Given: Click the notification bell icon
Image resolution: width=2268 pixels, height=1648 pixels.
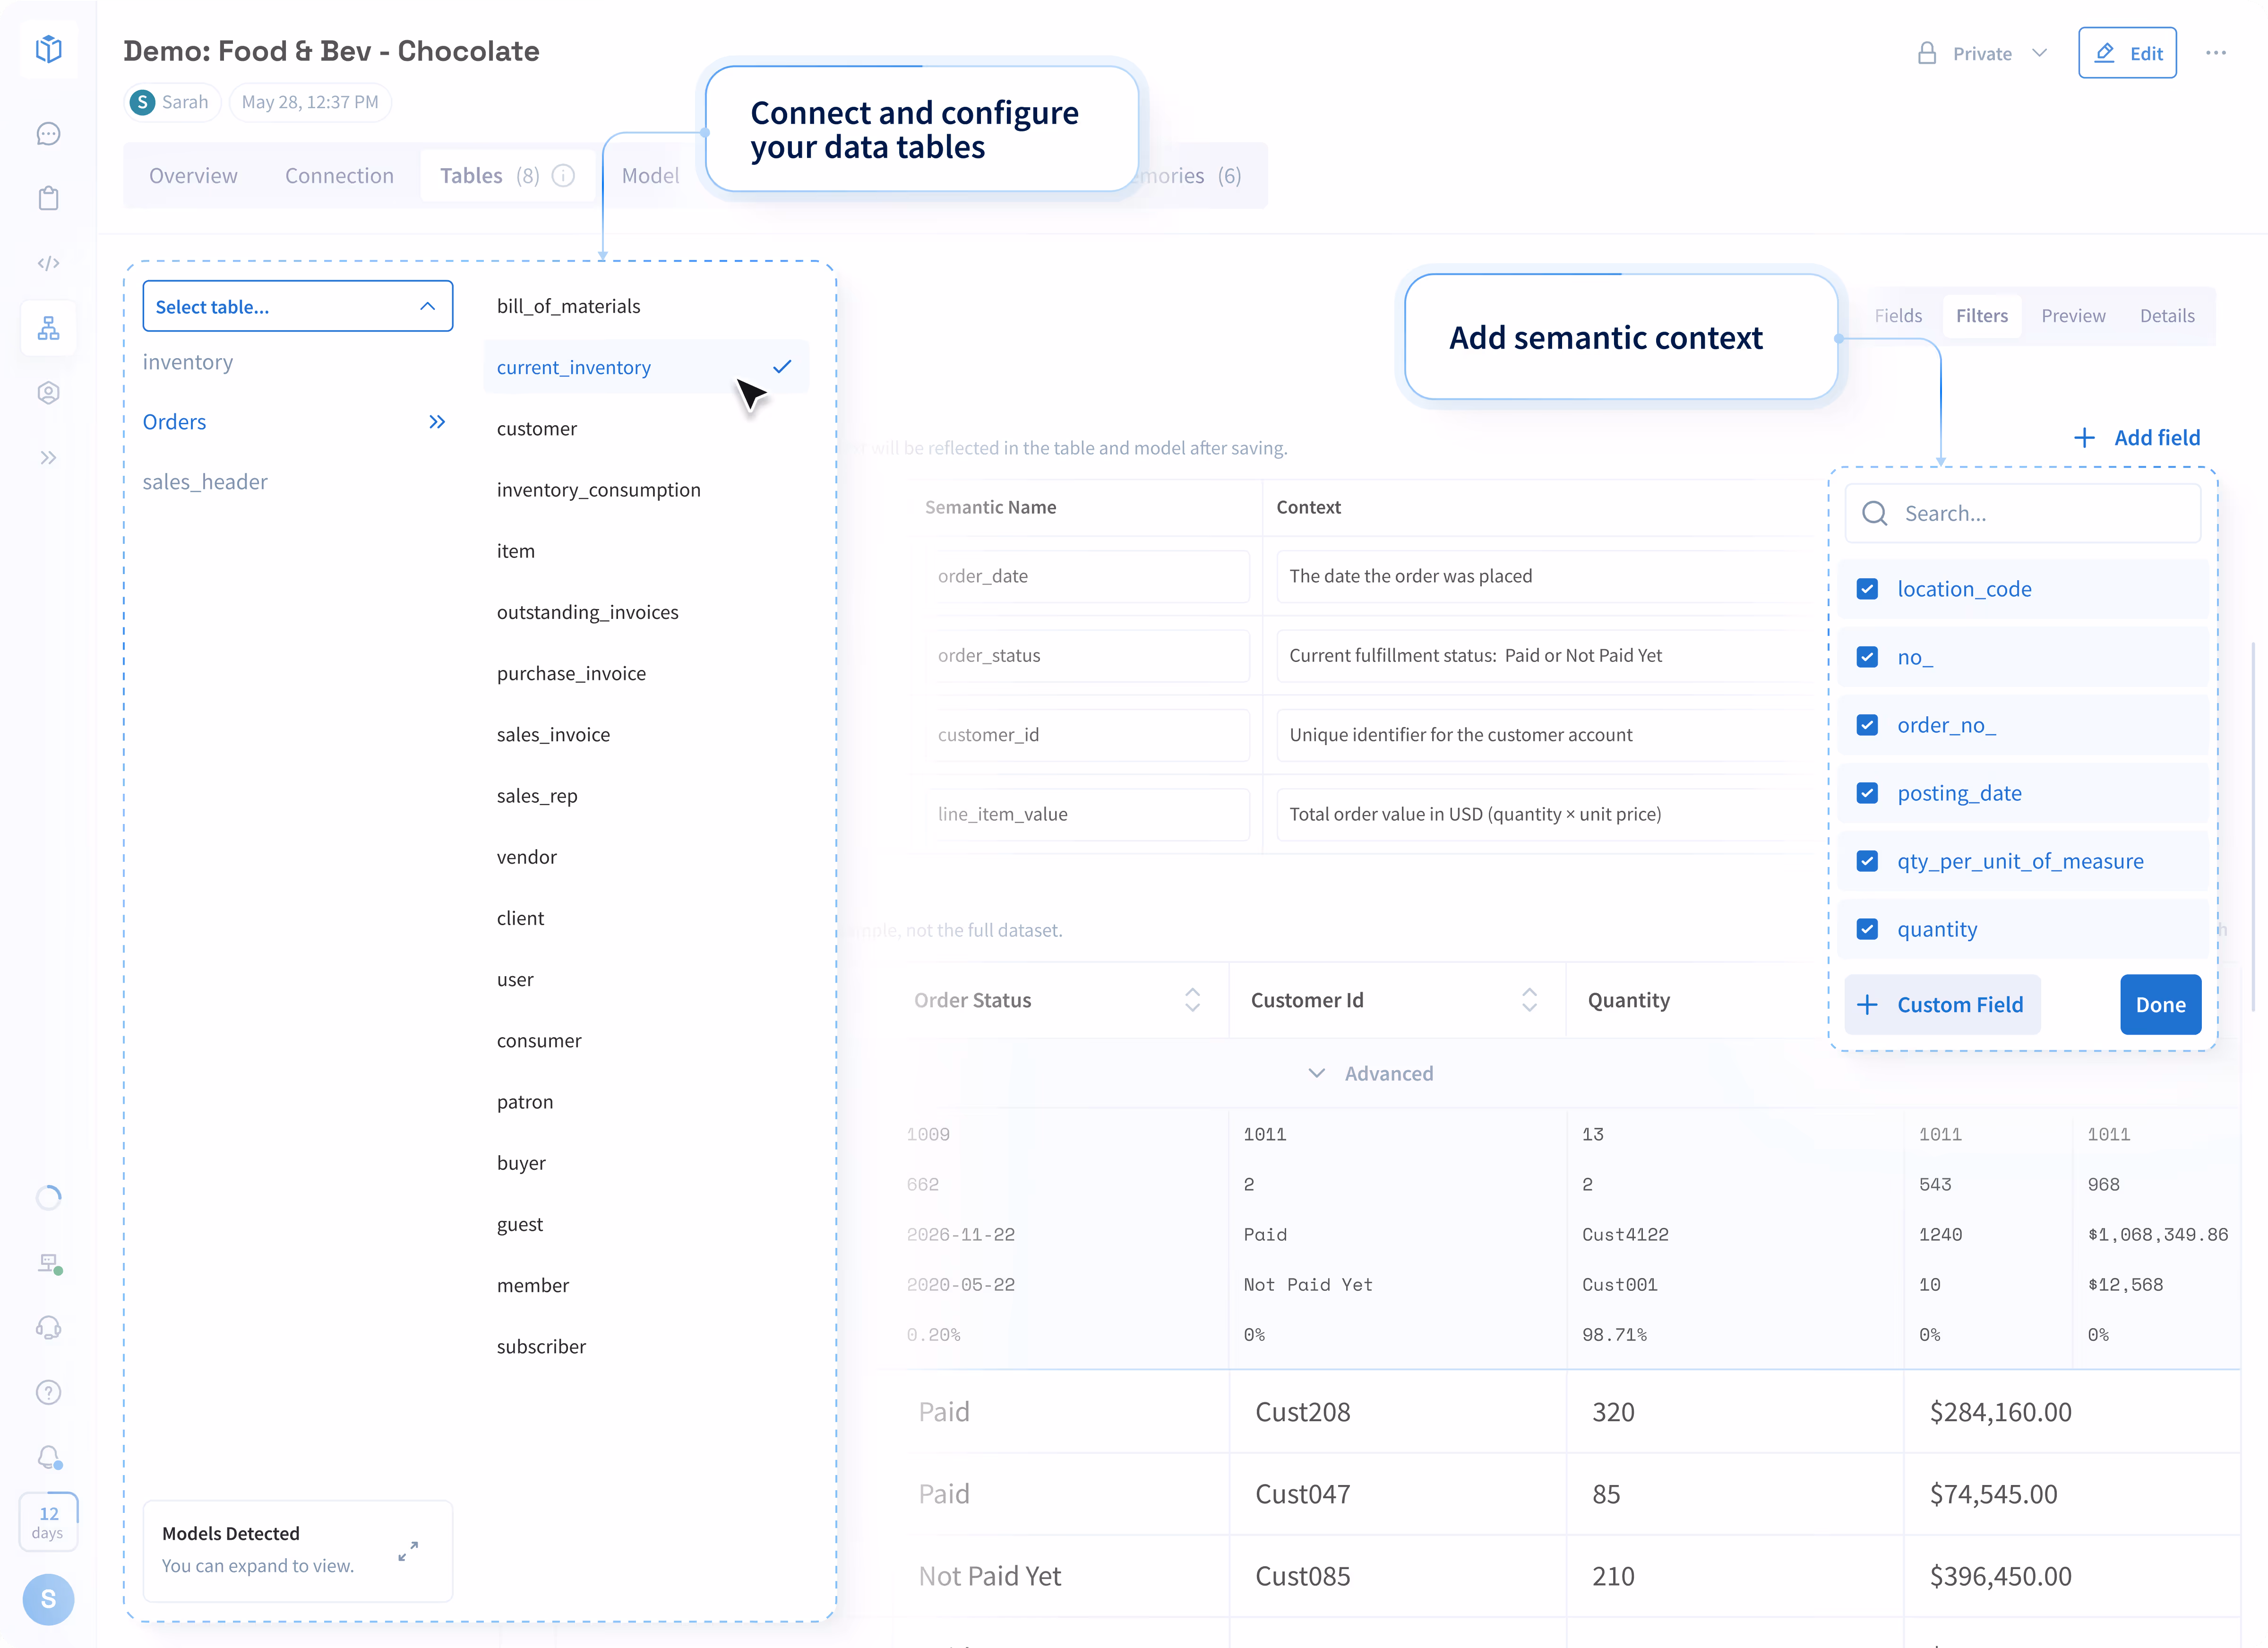Looking at the screenshot, I should (48, 1457).
